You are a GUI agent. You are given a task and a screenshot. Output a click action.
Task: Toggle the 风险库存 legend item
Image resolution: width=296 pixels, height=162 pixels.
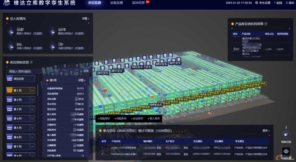pos(120,119)
